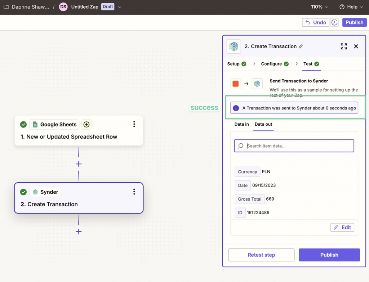Open the AI Copilot icon beside Undo
This screenshot has height=282, width=369.
tap(334, 22)
